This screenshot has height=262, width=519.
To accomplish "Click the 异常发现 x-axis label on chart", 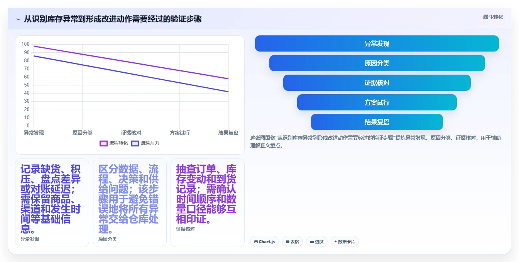I will click(34, 133).
